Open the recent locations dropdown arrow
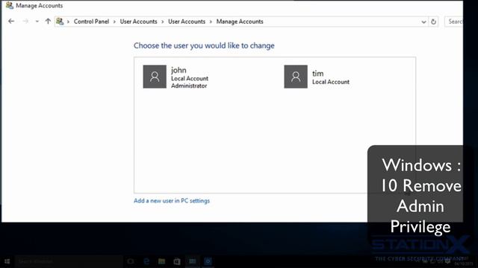Screen dimensions: 478x268 37,22
